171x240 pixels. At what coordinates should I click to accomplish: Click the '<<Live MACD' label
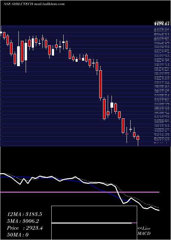[144, 231]
